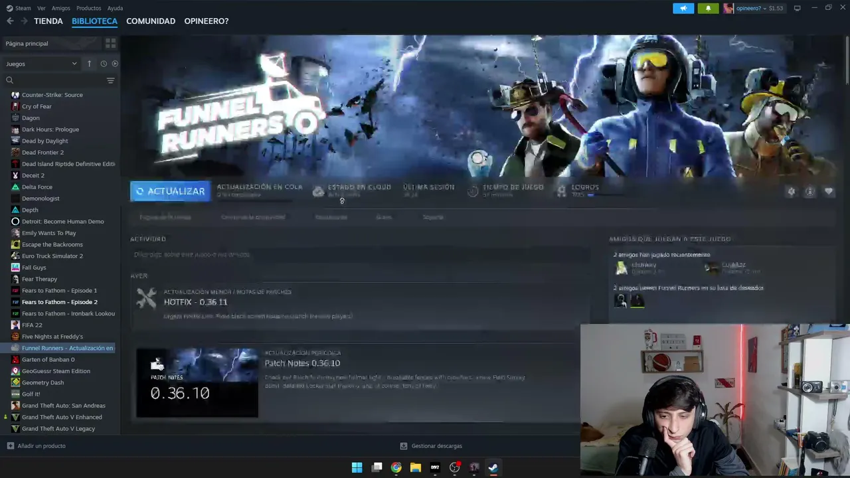The height and width of the screenshot is (478, 850).
Task: Open the advanced filter options in sidebar
Action: click(x=111, y=80)
